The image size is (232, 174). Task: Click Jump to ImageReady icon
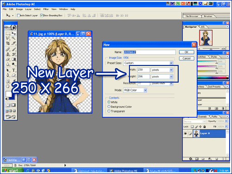point(11,117)
